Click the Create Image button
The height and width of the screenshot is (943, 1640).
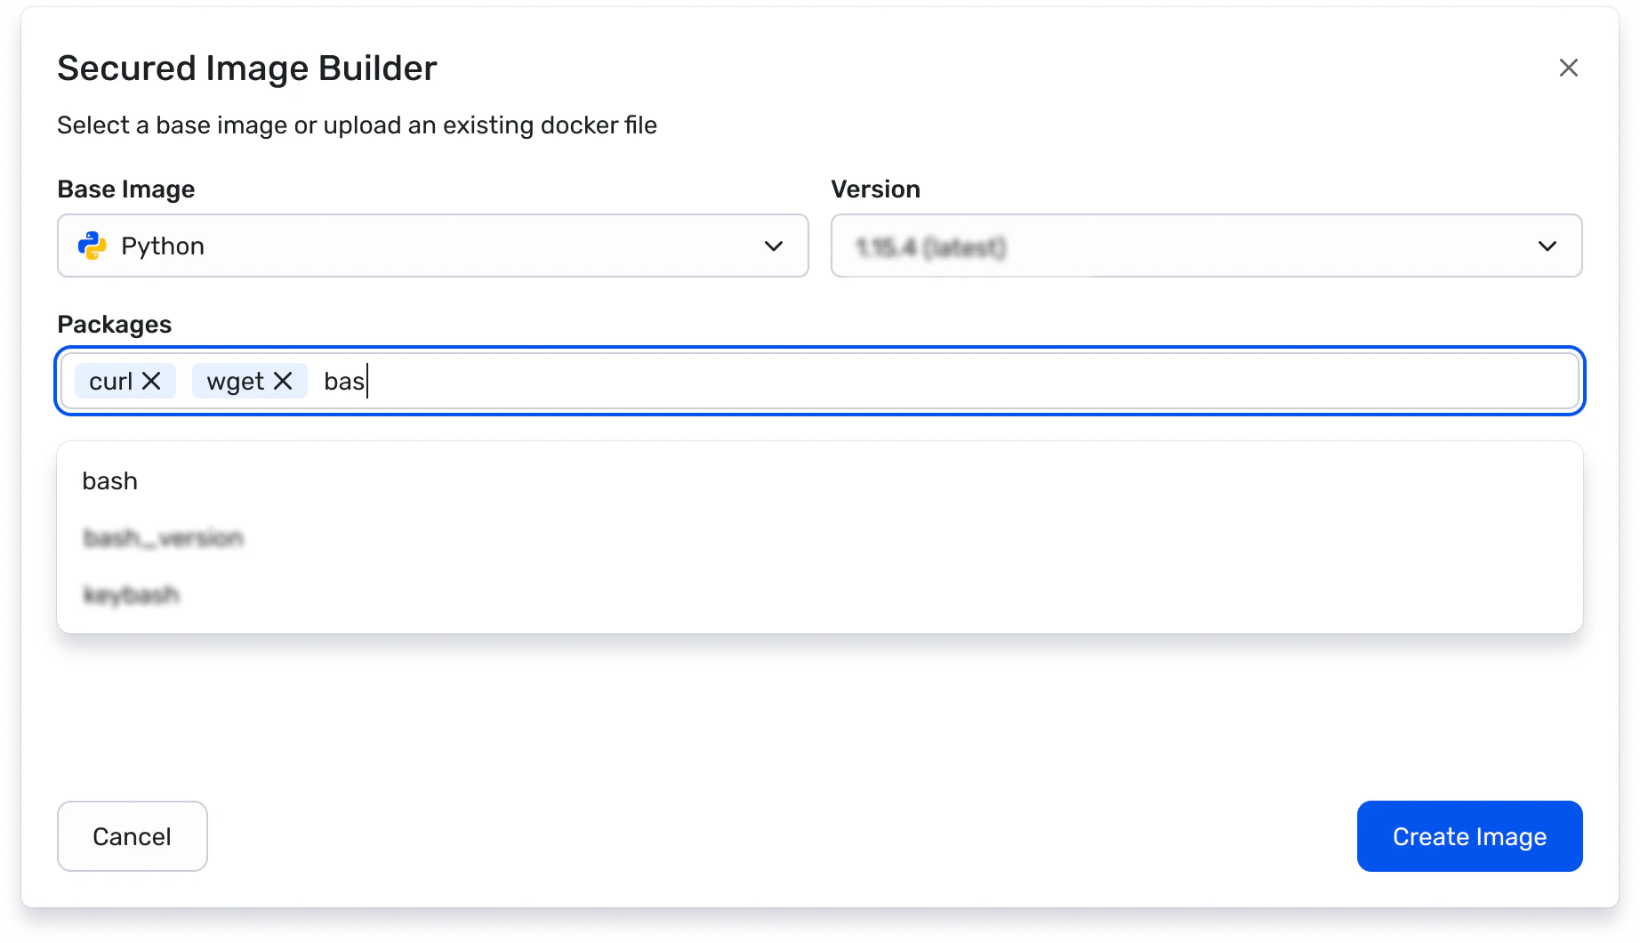coord(1469,836)
